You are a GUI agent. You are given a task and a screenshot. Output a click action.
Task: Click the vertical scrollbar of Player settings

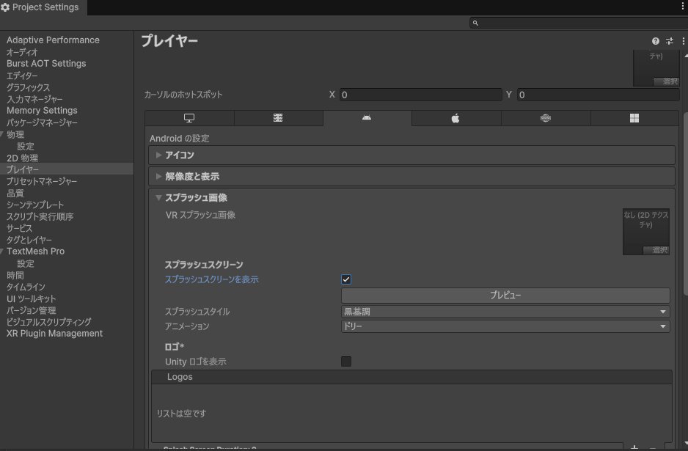686,204
